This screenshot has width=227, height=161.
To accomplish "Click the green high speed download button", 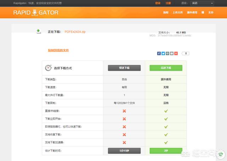I will [166, 68].
